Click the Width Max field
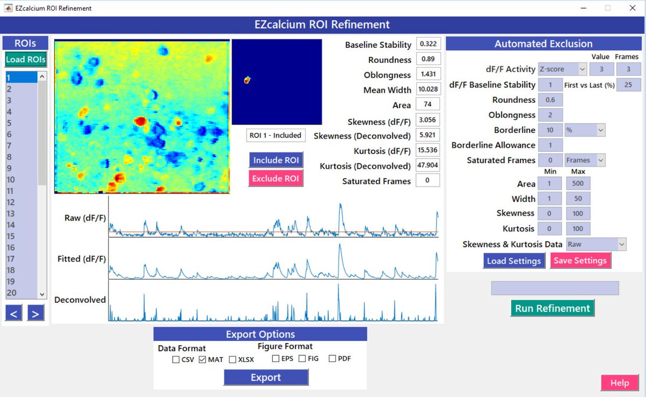 (x=578, y=198)
